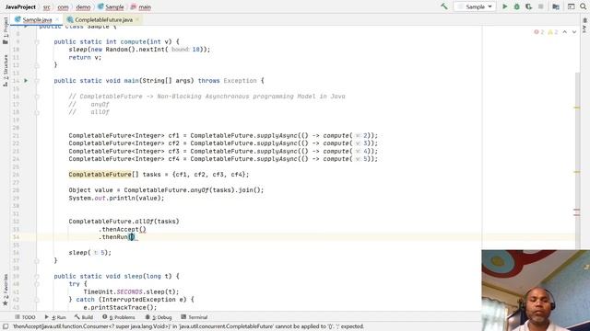Click the grey Stop button in toolbar
The image size is (590, 331).
coord(541,6)
